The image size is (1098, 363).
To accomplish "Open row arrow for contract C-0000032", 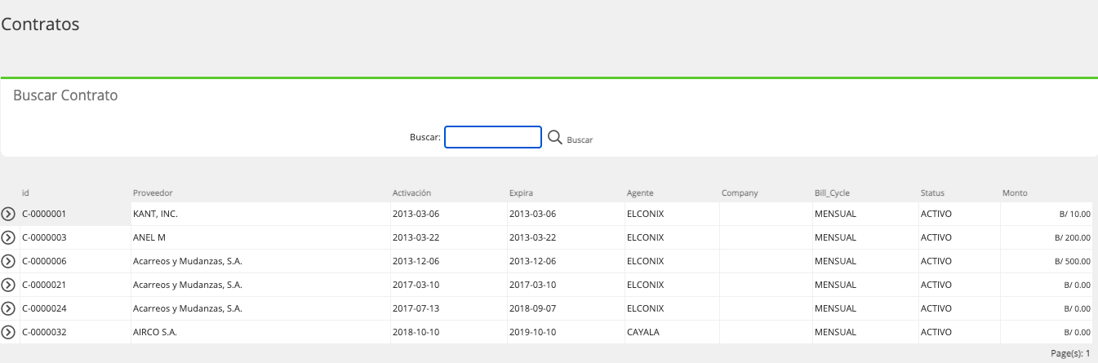I will tap(9, 333).
